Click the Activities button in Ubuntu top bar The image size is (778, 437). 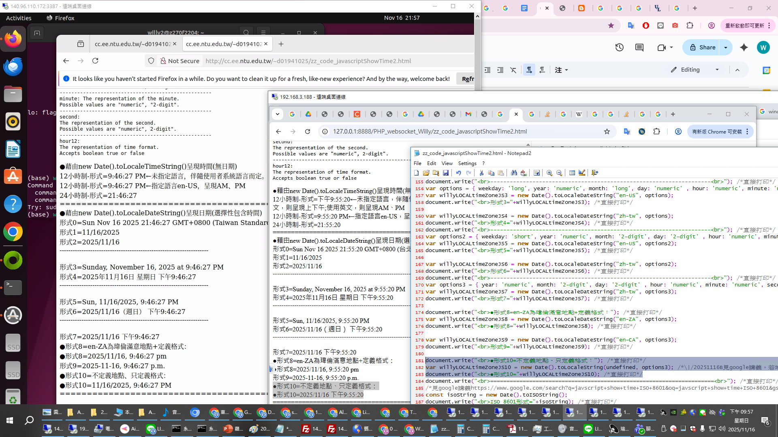click(x=19, y=18)
